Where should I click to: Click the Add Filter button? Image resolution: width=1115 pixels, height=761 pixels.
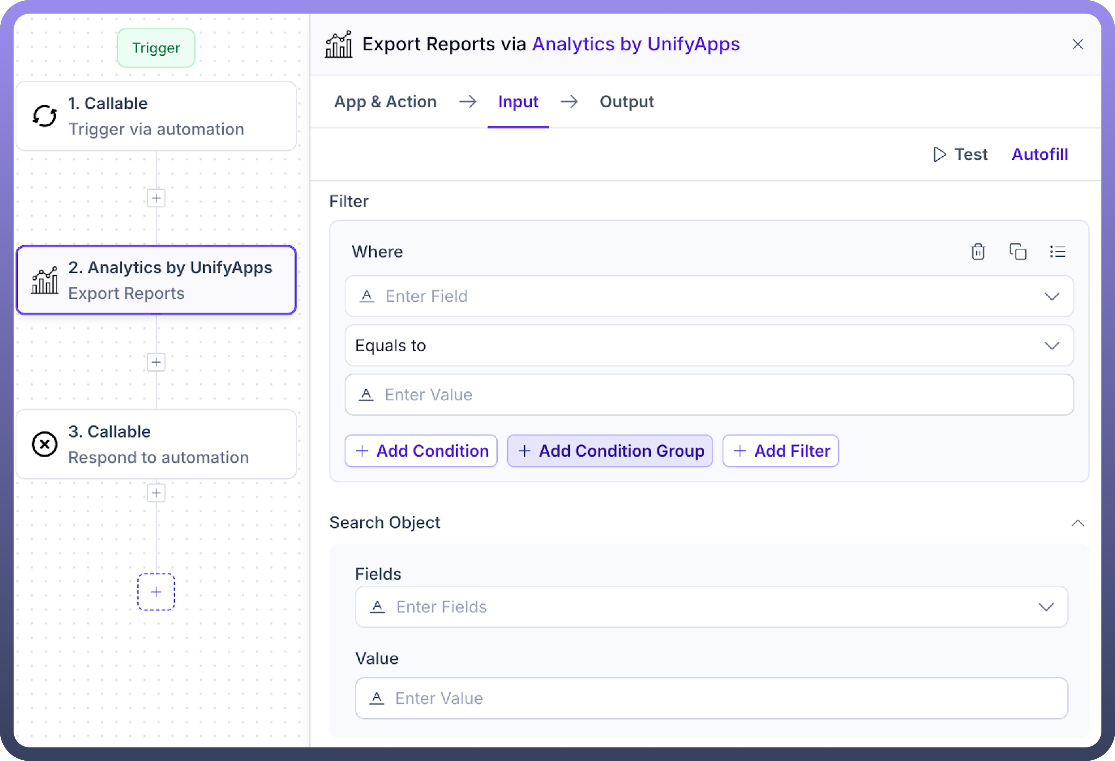click(780, 451)
